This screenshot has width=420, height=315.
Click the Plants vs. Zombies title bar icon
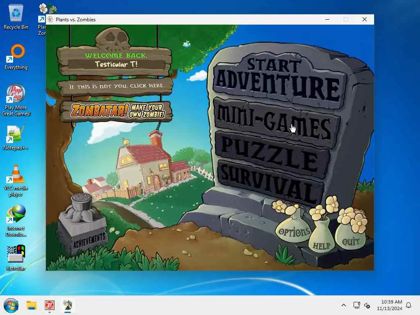click(50, 20)
